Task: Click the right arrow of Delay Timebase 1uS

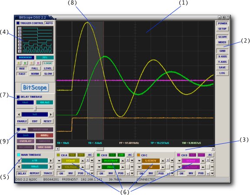Action: 51,114
